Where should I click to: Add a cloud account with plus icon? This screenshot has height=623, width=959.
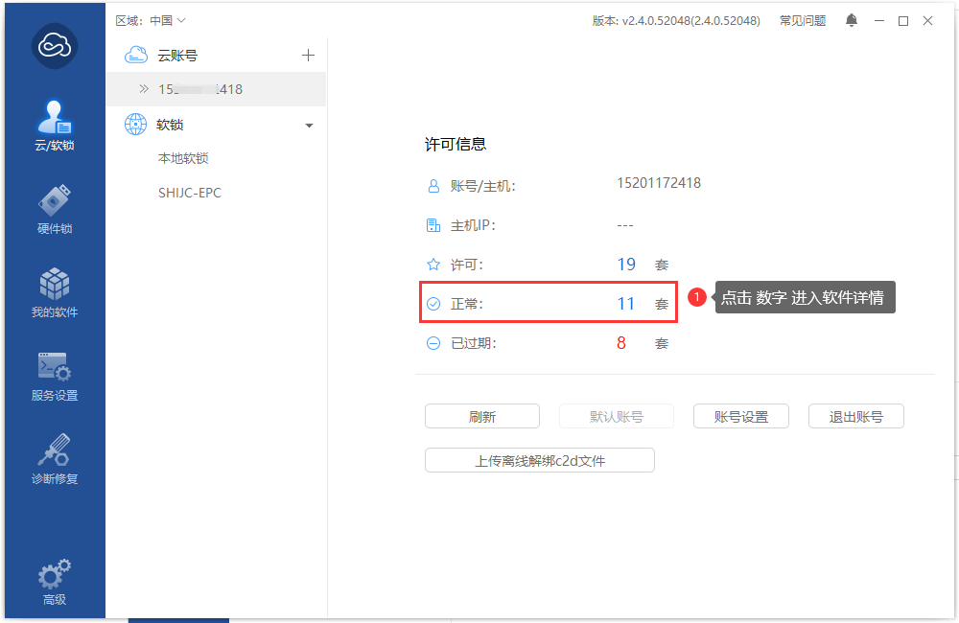tap(308, 56)
